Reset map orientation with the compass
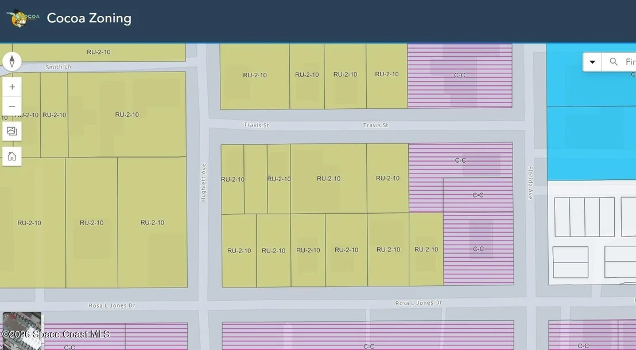 coord(12,61)
